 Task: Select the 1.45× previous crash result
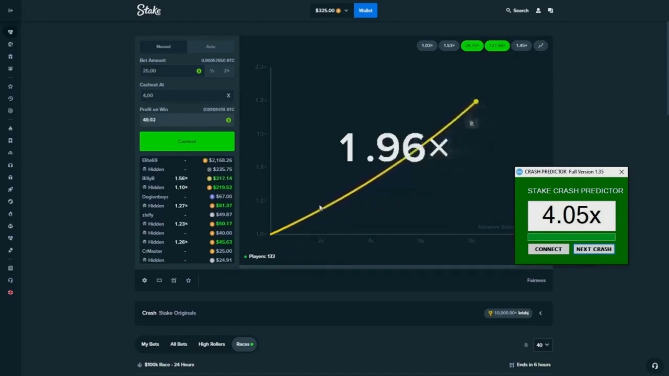(521, 45)
